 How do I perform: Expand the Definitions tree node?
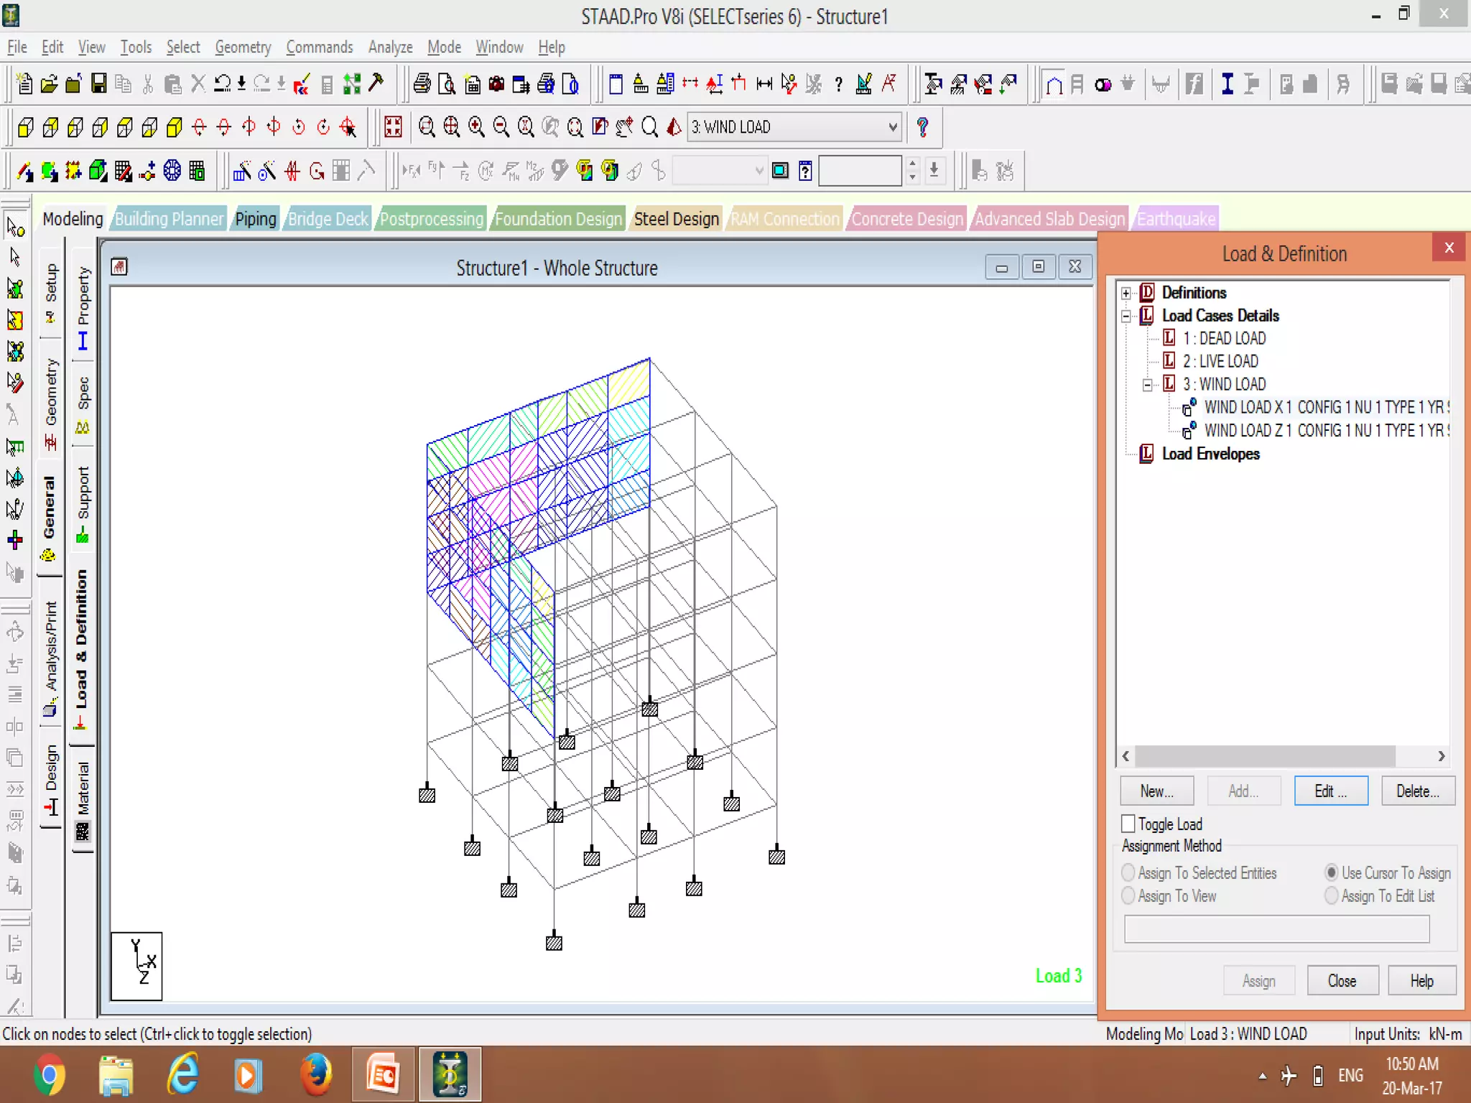pos(1126,293)
